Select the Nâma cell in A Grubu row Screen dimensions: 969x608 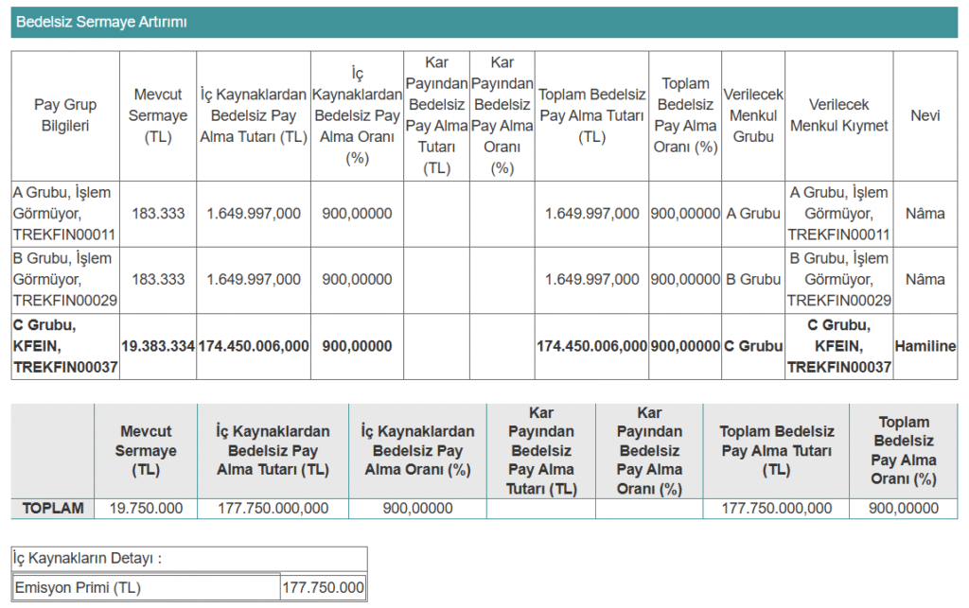[925, 214]
